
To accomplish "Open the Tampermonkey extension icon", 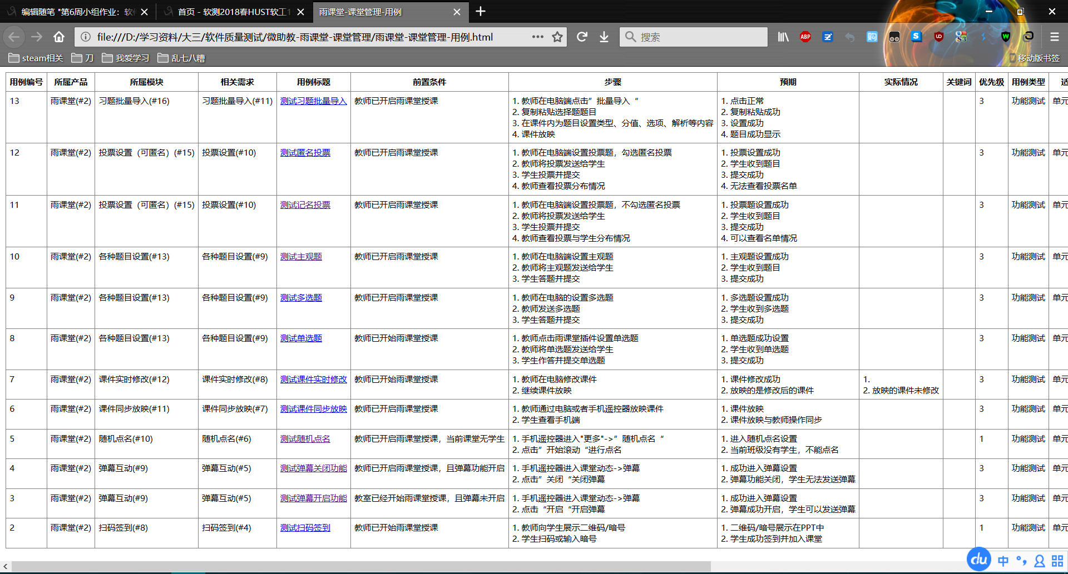I will (x=894, y=37).
